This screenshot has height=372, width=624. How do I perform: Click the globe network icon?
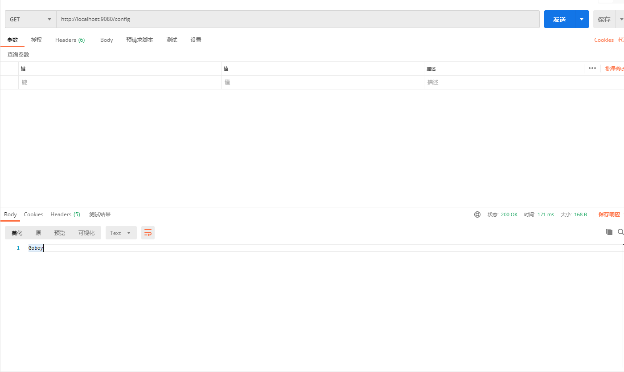tap(477, 214)
